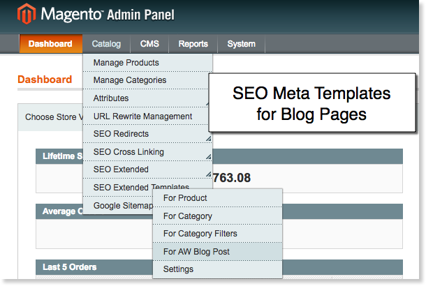Click the Dashboard page heading

pos(45,80)
